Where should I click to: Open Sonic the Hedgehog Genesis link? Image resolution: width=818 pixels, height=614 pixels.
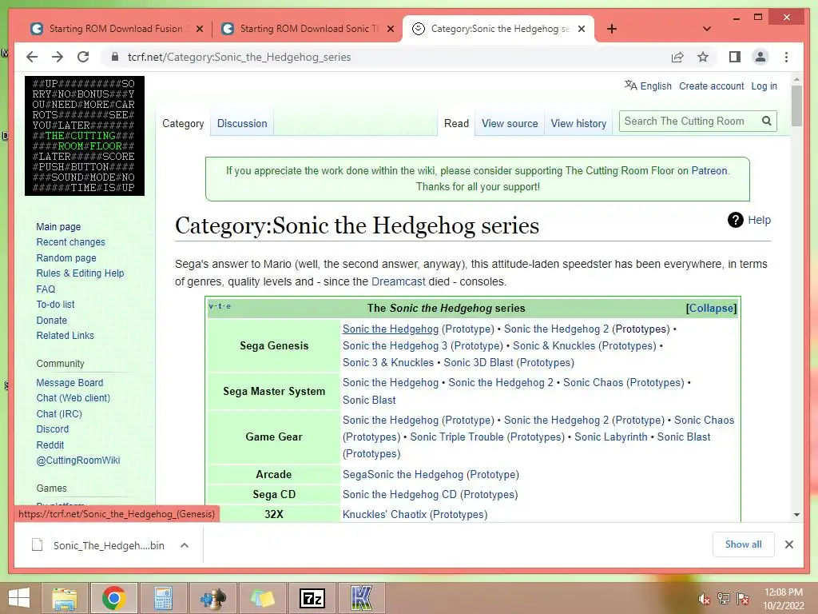pyautogui.click(x=390, y=329)
